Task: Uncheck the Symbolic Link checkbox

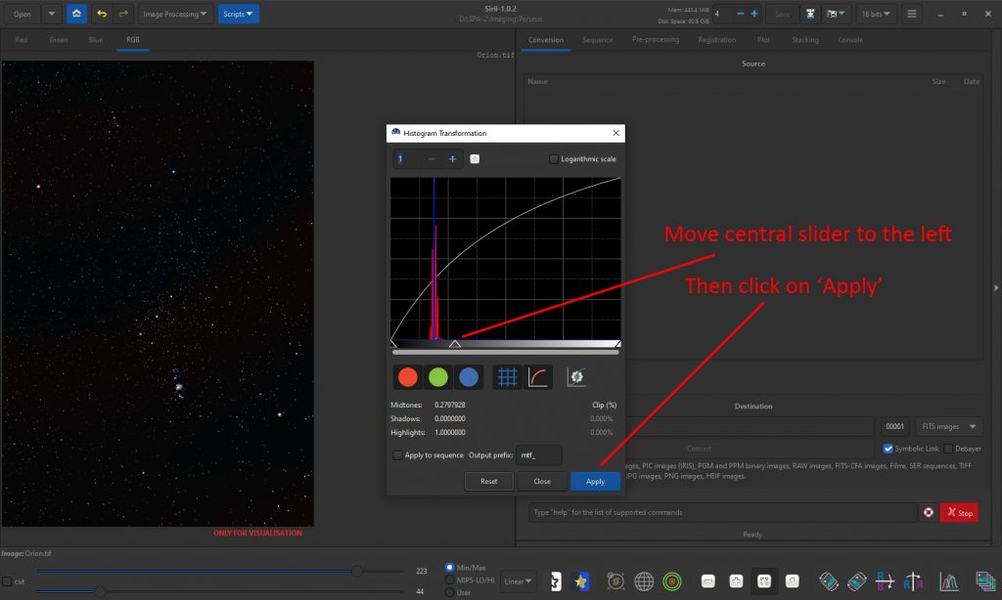Action: tap(888, 449)
